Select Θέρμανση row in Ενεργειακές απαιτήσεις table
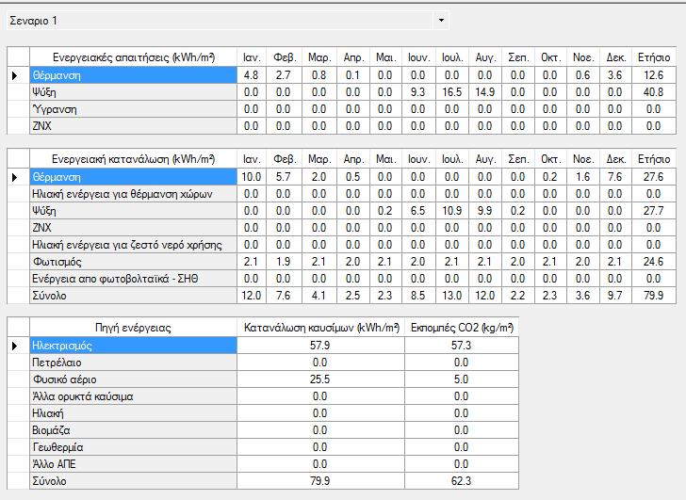The image size is (686, 500). 134,75
